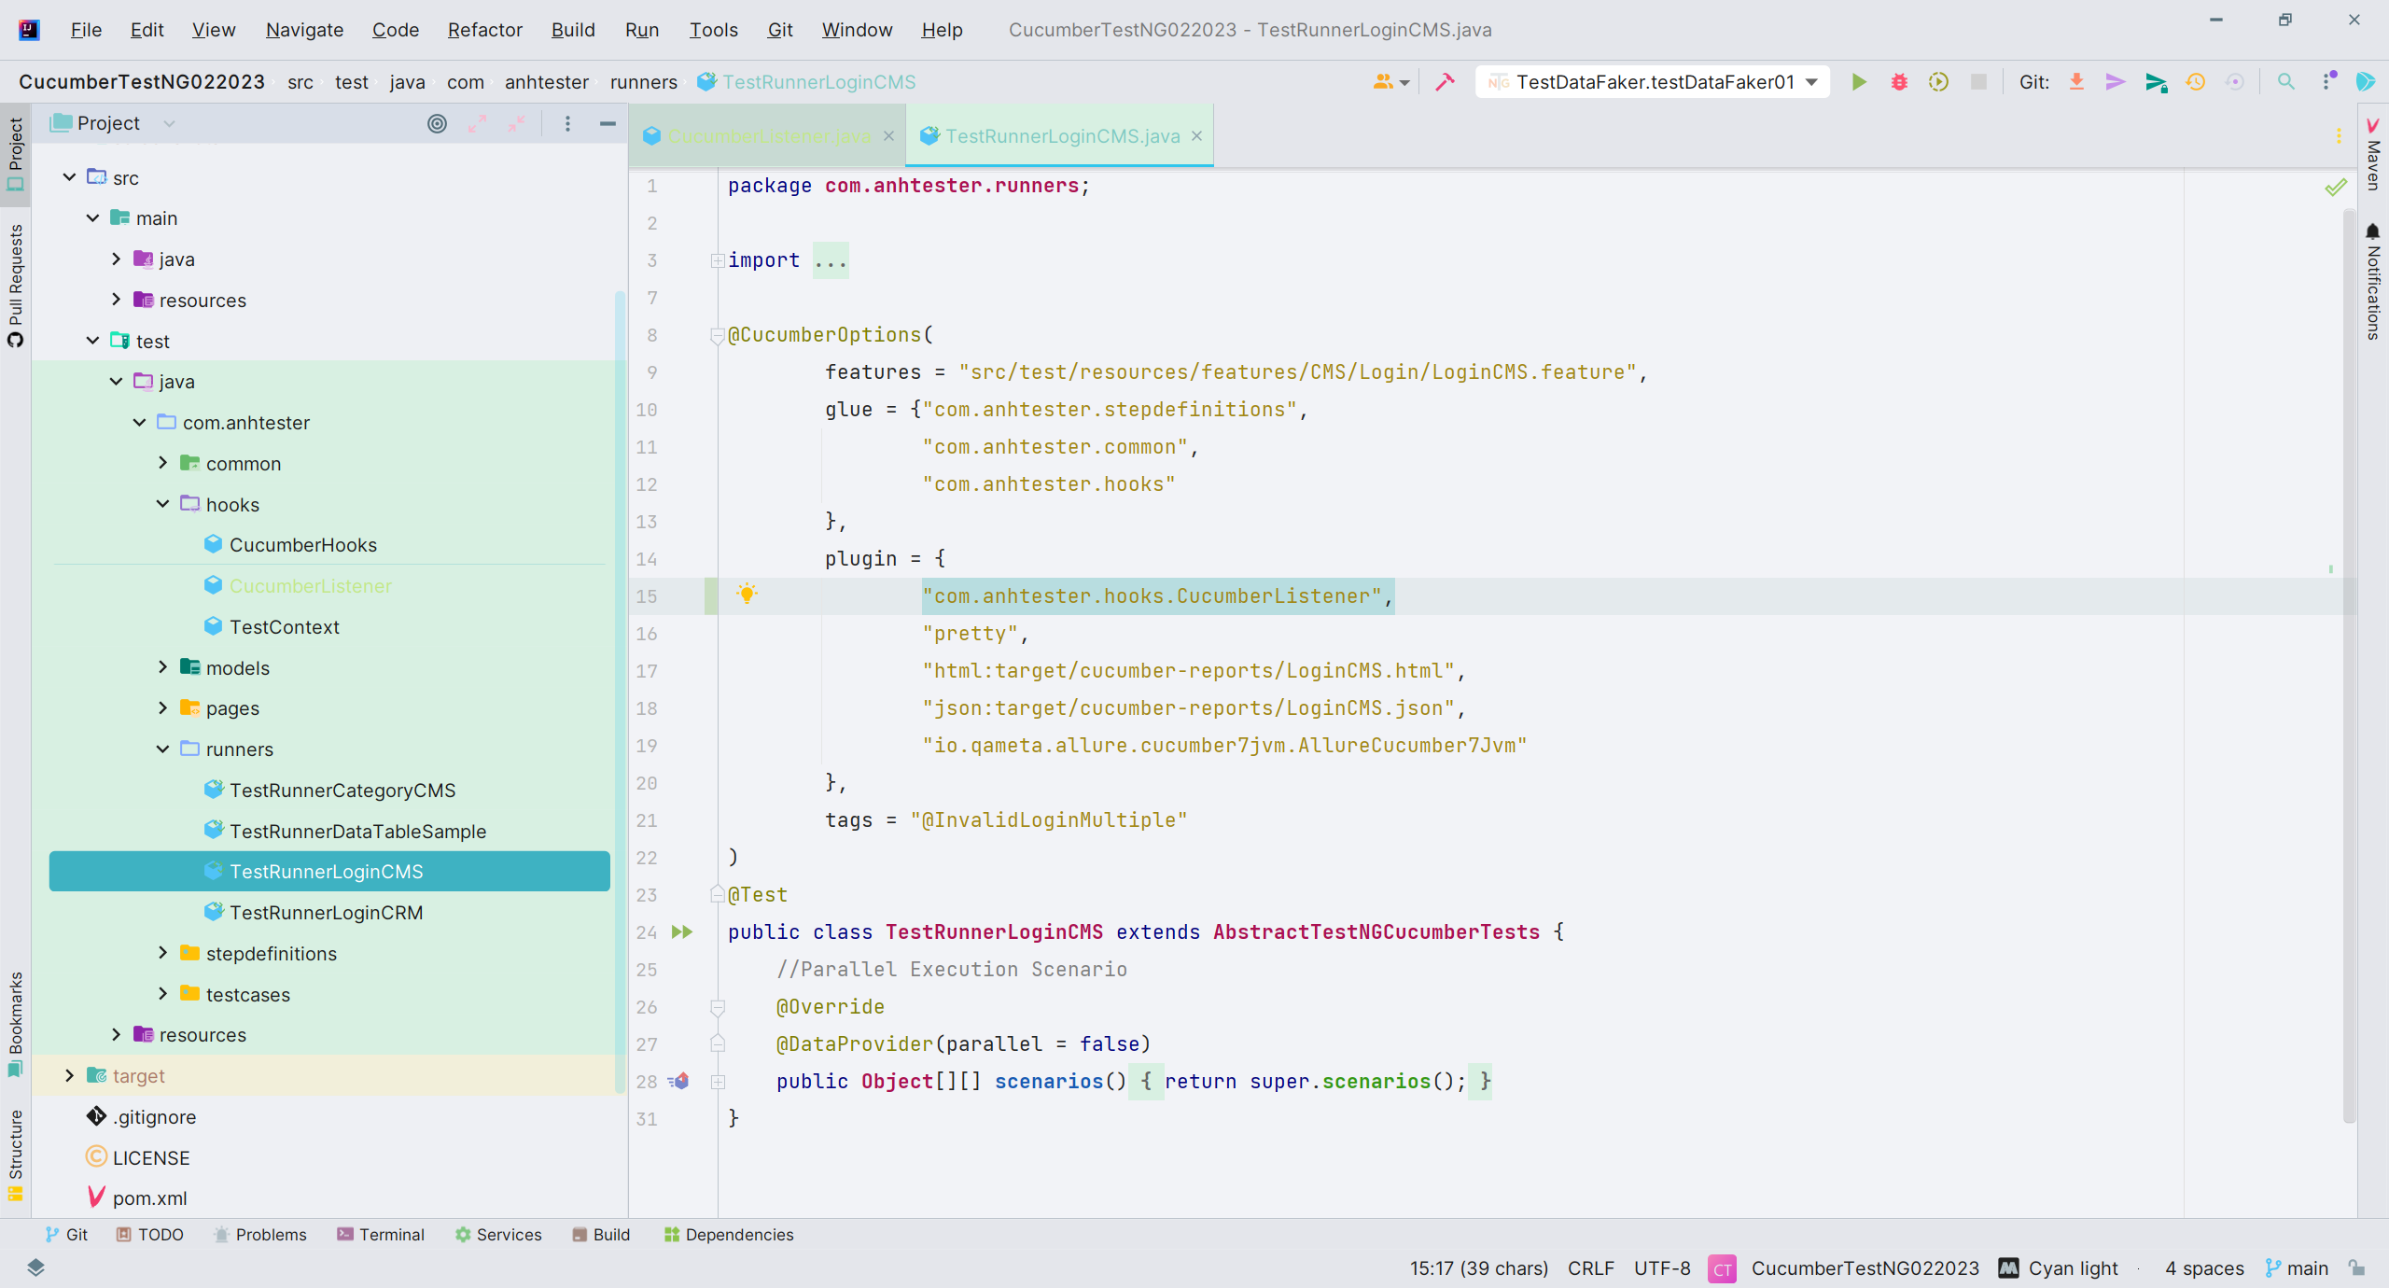Click the Build hammer icon
Image resolution: width=2389 pixels, height=1288 pixels.
1445,82
